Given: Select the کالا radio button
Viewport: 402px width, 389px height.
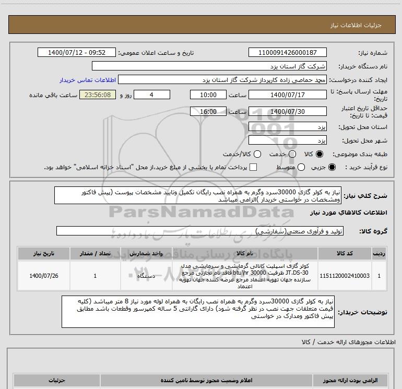Looking at the screenshot, I should (x=320, y=154).
